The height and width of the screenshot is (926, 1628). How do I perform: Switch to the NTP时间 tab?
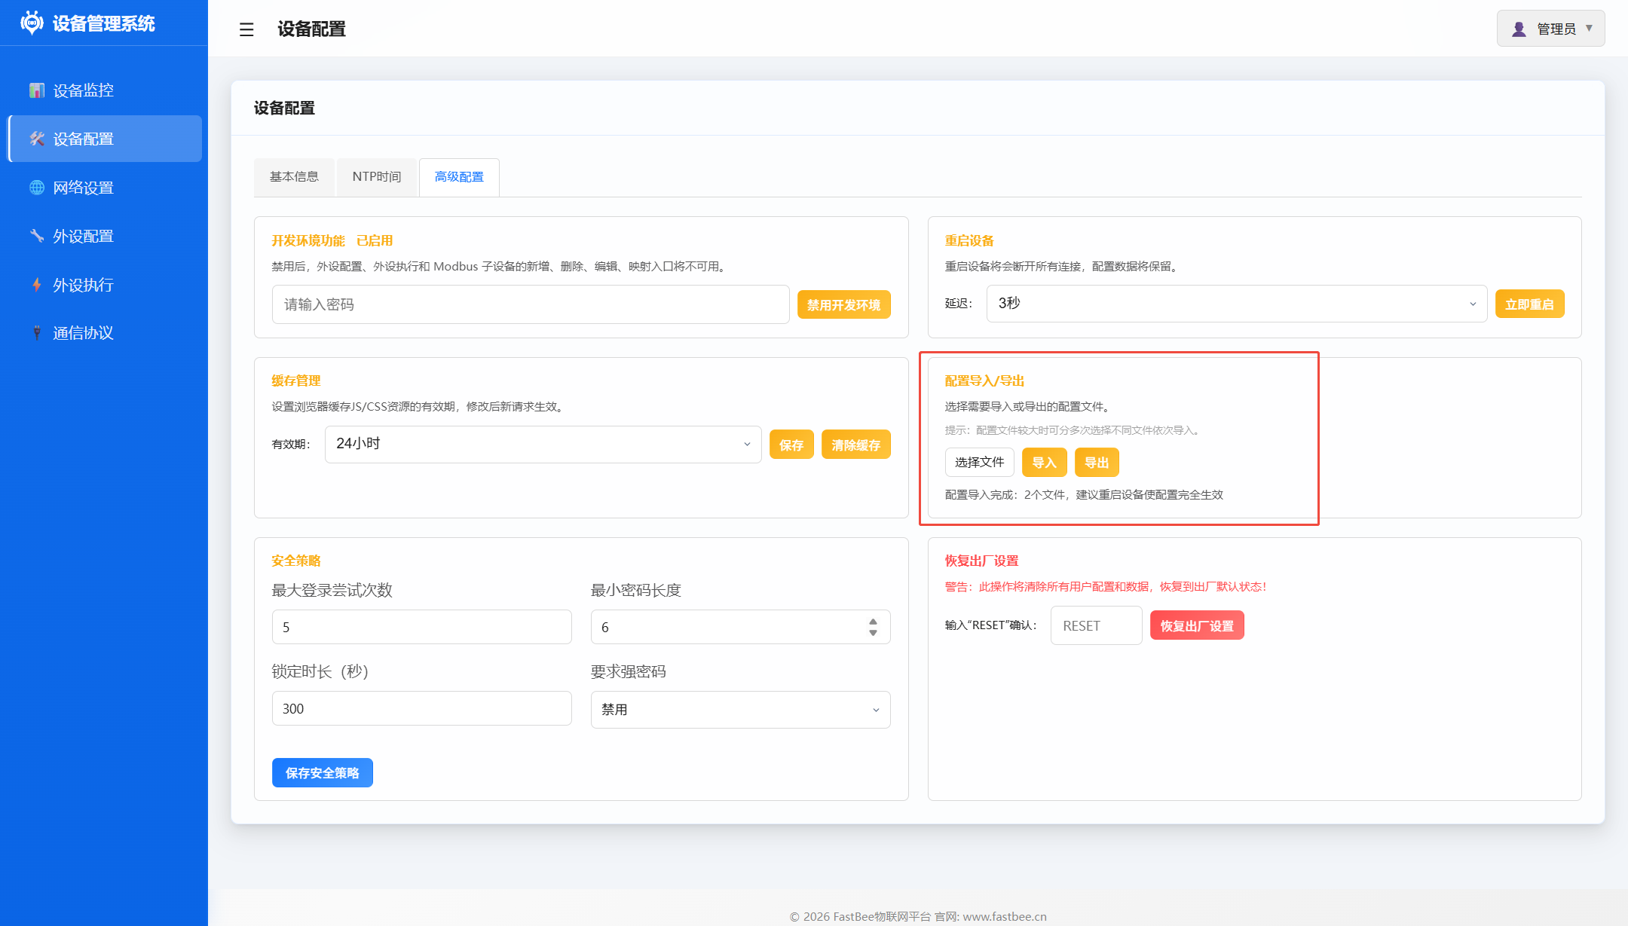coord(377,177)
